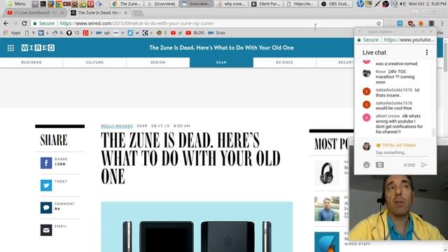Viewport: 448px width, 252px height.
Task: Open the Menu button in the taskbar
Action: coord(17,3)
